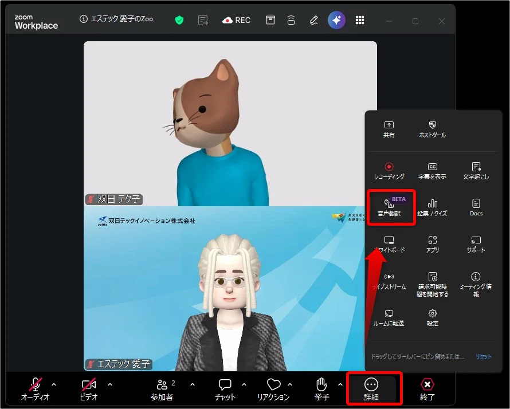The width and height of the screenshot is (510, 409).
Task: Raise hand with 挙手 button
Action: [x=321, y=390]
